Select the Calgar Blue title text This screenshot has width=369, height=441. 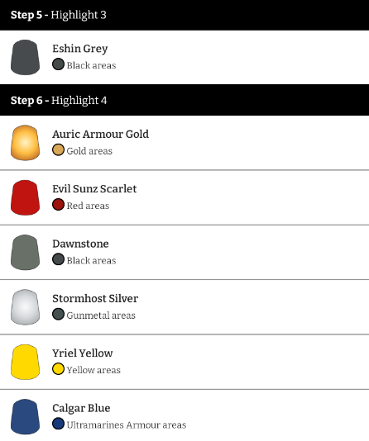(x=81, y=408)
